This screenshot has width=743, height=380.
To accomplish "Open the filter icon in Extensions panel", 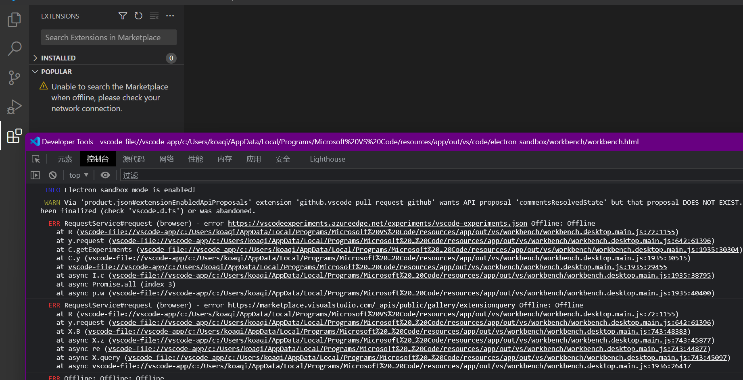I will click(123, 16).
